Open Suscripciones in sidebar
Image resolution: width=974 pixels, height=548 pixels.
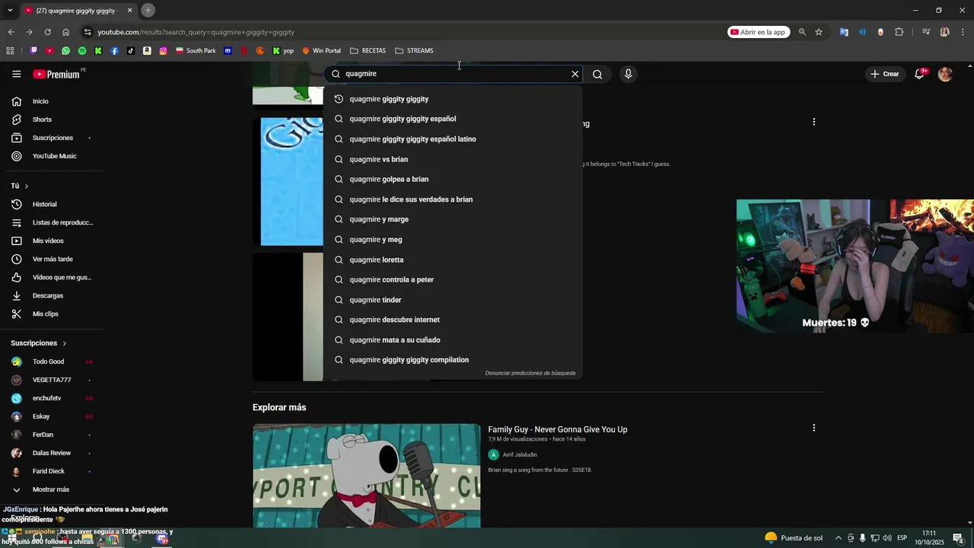tap(53, 138)
